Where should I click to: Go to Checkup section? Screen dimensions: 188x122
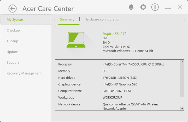coord(13,30)
